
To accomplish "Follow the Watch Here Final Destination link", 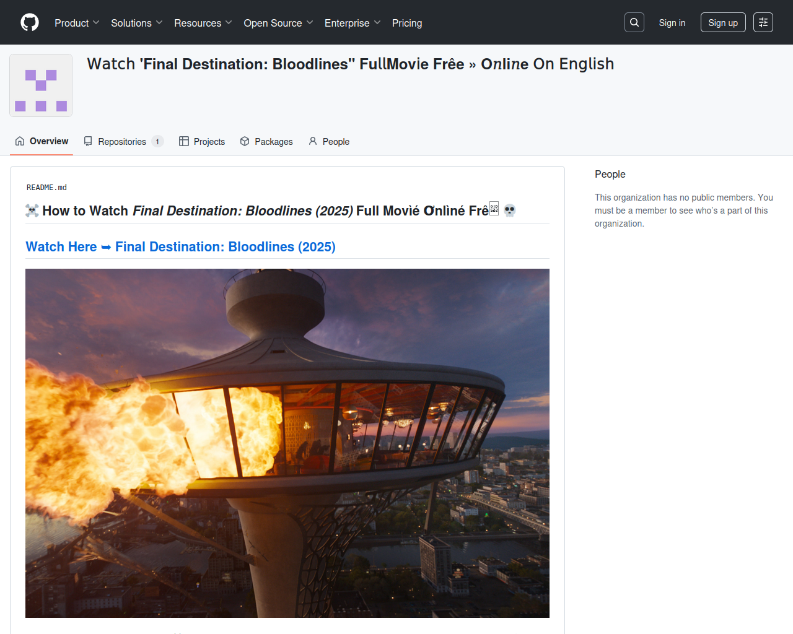I will tap(180, 246).
